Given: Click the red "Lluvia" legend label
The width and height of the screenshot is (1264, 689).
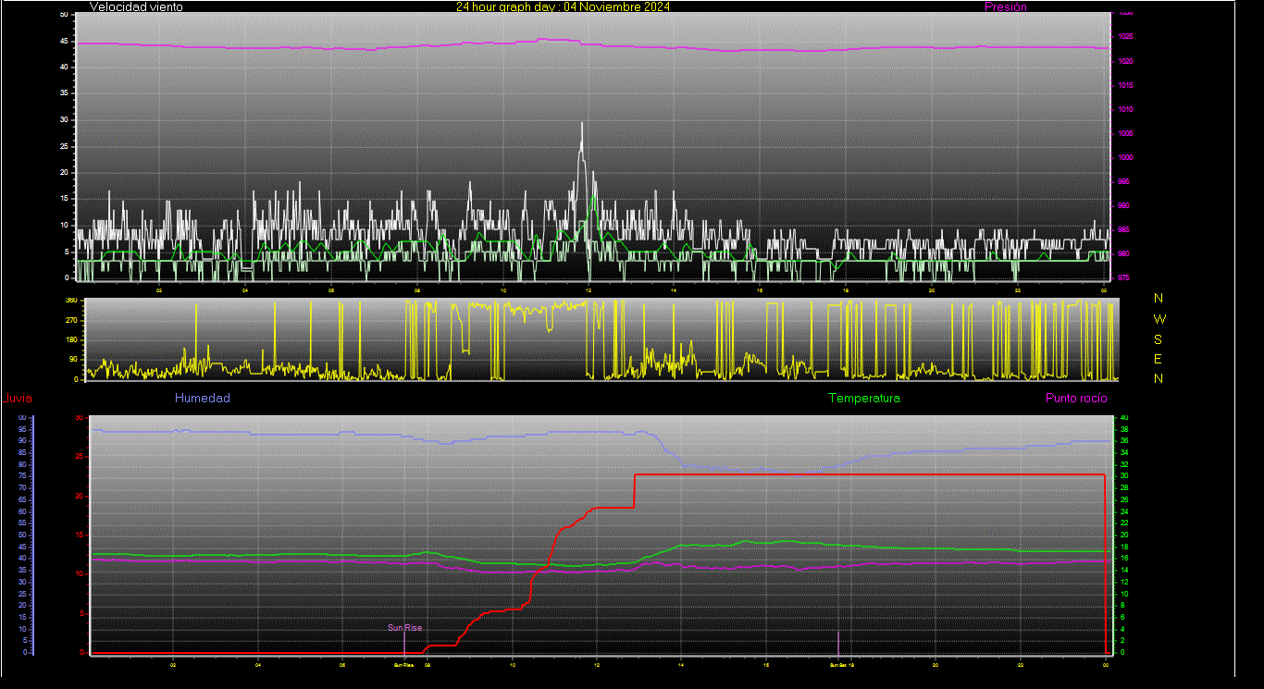Looking at the screenshot, I should point(19,399).
